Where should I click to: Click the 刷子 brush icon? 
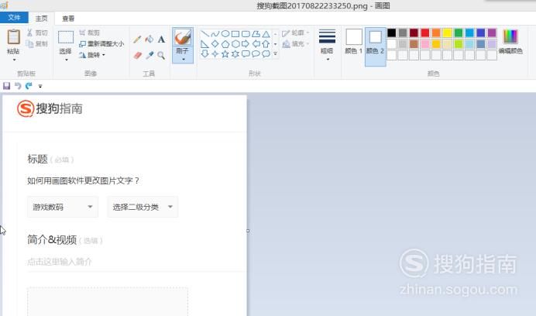point(183,37)
